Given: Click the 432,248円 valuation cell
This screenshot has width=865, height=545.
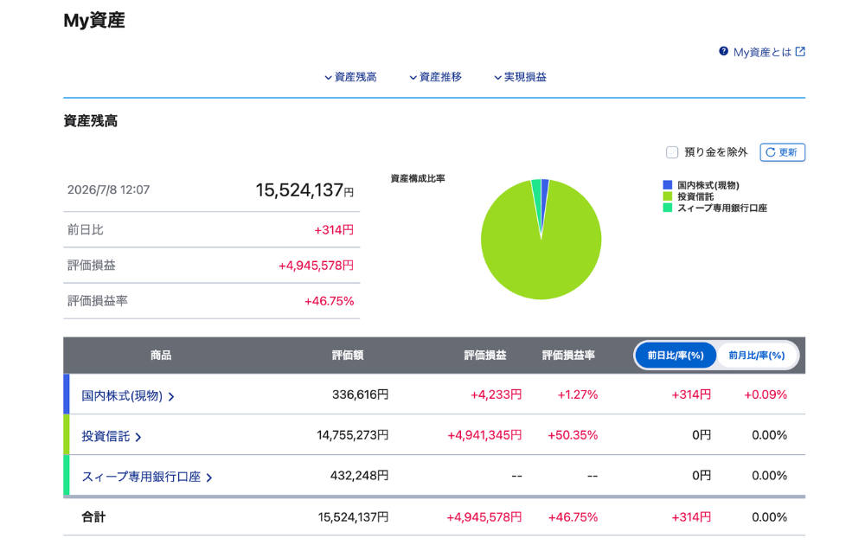Looking at the screenshot, I should coord(359,476).
